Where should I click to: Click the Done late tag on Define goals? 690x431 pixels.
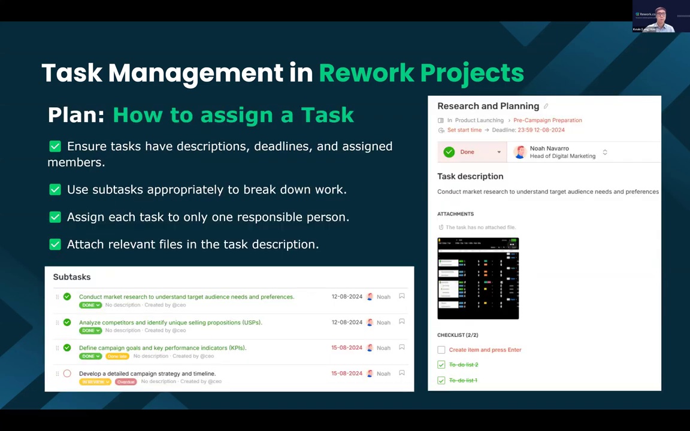click(117, 356)
